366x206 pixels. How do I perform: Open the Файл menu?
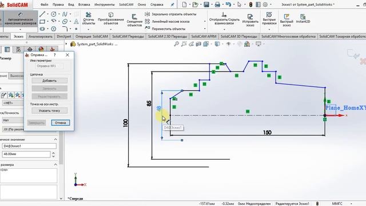pyautogui.click(x=45, y=5)
